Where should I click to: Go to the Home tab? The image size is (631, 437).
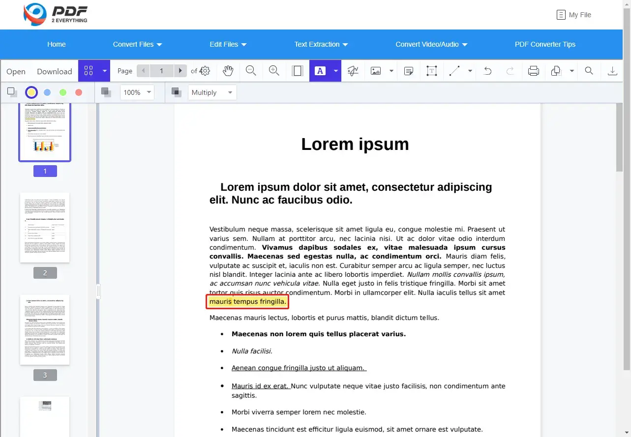[x=57, y=44]
